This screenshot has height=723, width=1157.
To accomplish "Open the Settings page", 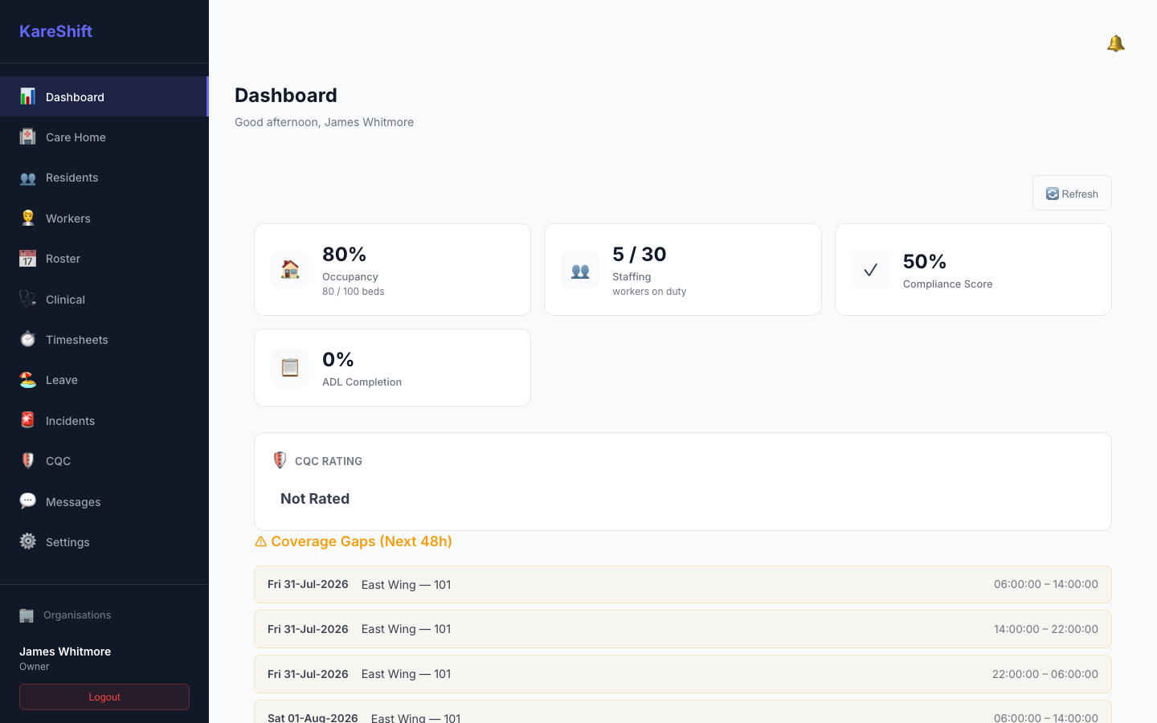I will coord(104,541).
